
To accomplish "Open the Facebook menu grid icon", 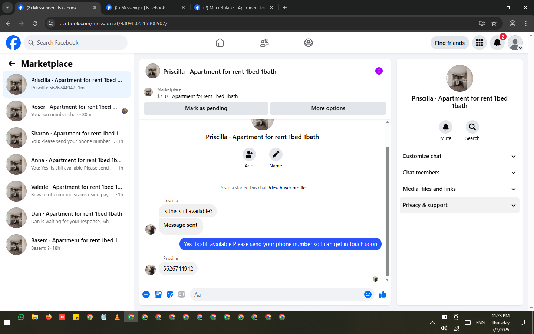I will pos(479,43).
